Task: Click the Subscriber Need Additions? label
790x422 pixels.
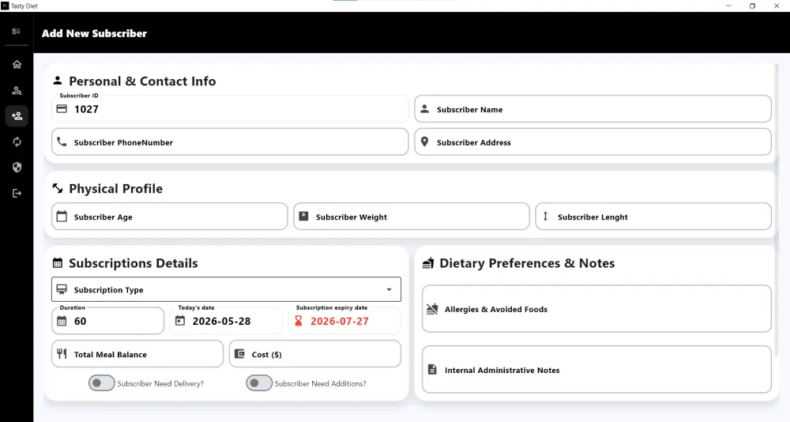Action: pyautogui.click(x=321, y=384)
